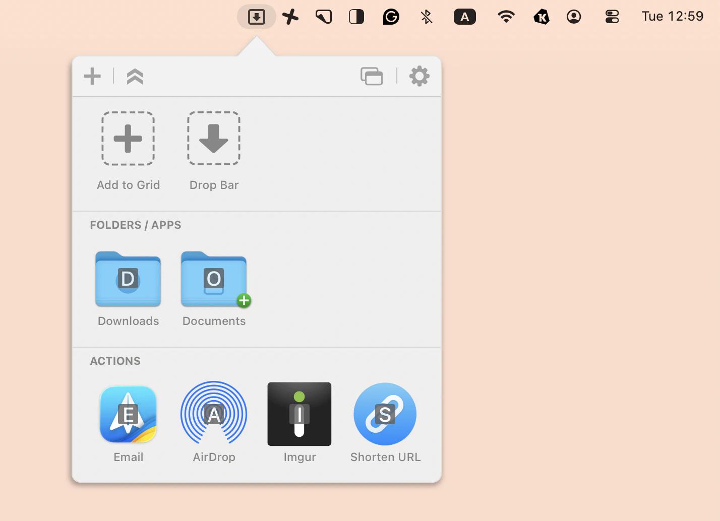Open the Wi-Fi menu
720x521 pixels.
(506, 17)
